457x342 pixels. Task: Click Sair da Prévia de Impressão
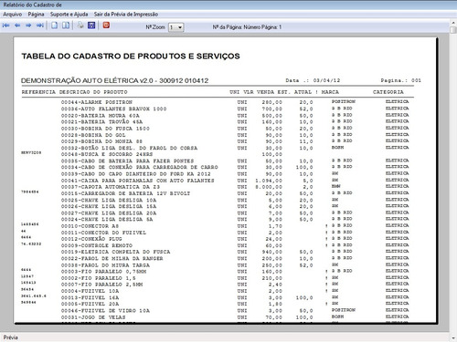126,15
